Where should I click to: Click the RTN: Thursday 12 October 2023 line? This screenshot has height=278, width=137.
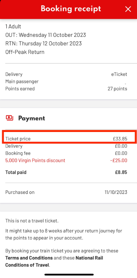coord(43,44)
